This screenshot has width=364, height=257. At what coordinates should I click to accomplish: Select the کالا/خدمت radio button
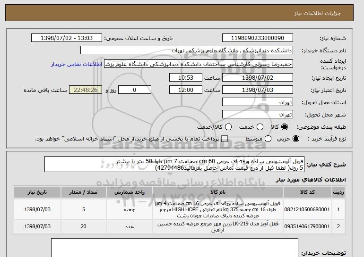pos(228,127)
